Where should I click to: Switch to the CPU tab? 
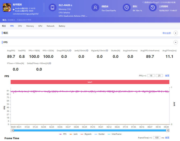pos(20,26)
